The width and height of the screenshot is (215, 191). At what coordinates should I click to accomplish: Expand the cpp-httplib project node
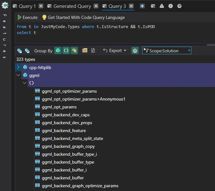(18, 67)
